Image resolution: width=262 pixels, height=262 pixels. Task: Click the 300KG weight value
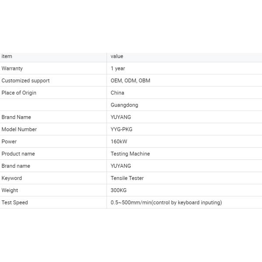point(118,190)
